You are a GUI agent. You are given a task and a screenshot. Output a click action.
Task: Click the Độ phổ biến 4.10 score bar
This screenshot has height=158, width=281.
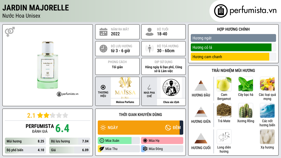pyautogui.click(x=26, y=150)
